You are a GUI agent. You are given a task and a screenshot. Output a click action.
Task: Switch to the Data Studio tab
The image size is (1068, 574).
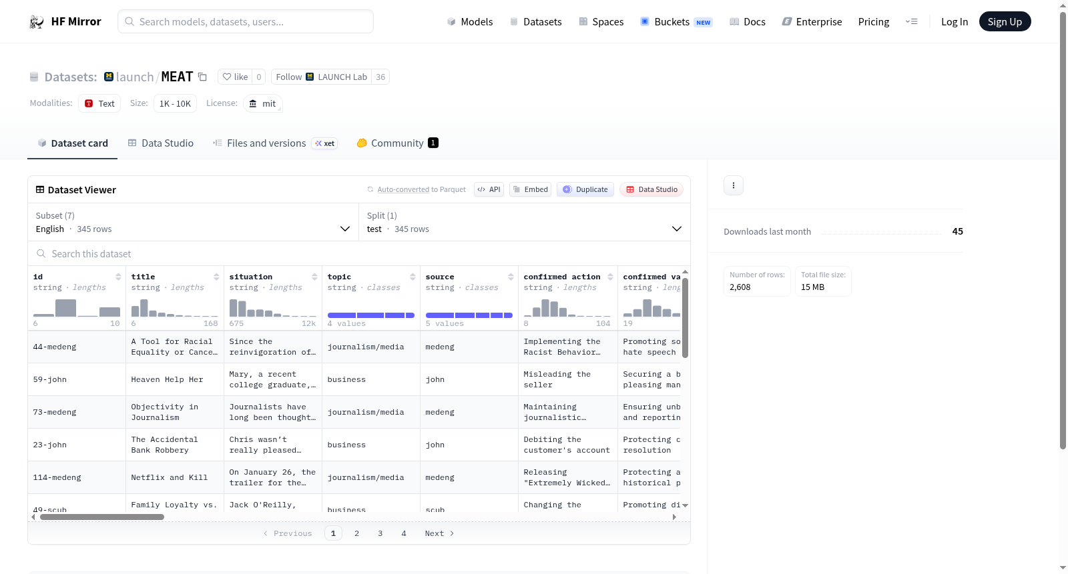161,143
